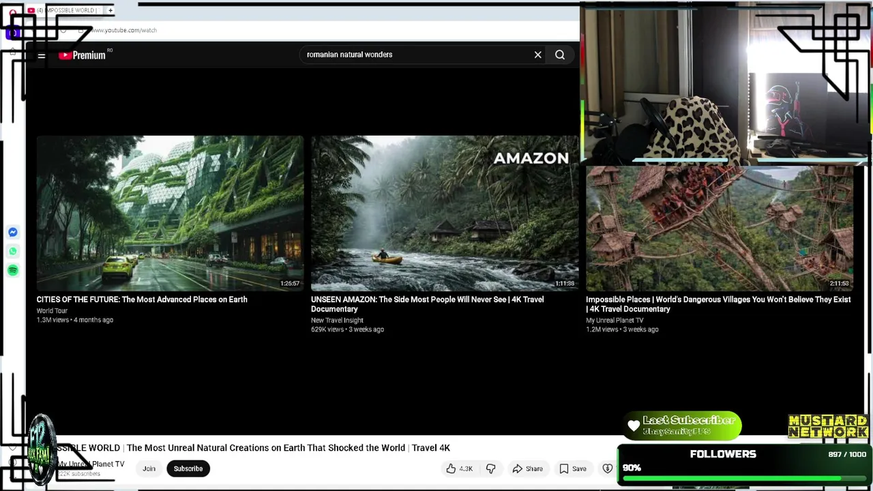This screenshot has width=873, height=491.
Task: Select '629K views • 3 weeks ago' text
Action: coord(347,329)
